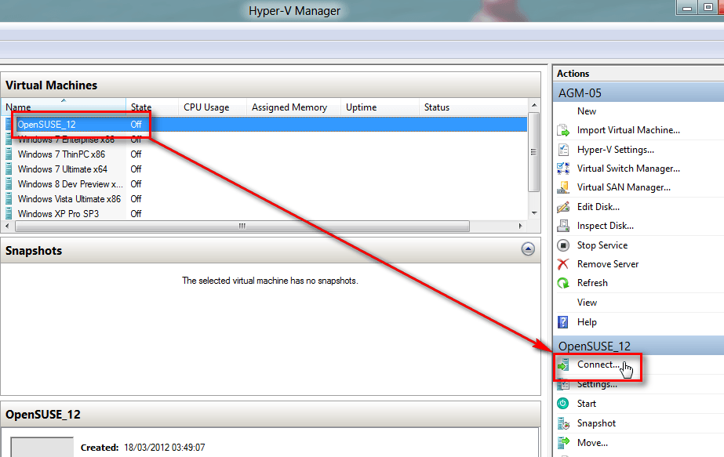This screenshot has width=724, height=457.
Task: Click the Virtual Switch Manager icon
Action: coord(562,169)
